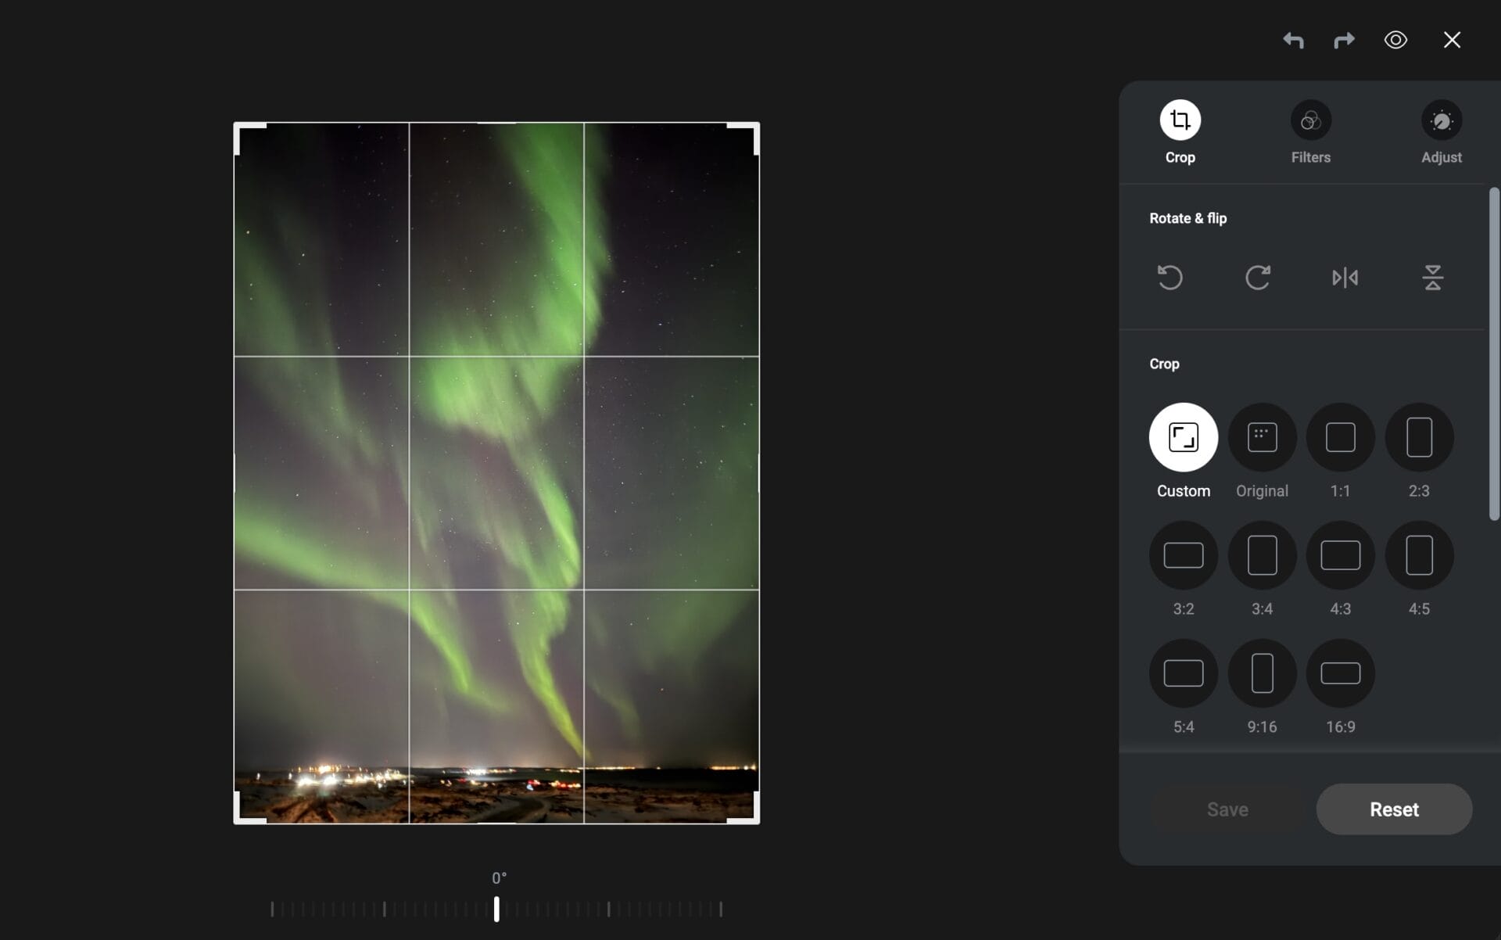Click the undo arrow icon
This screenshot has height=940, width=1501.
pos(1293,40)
